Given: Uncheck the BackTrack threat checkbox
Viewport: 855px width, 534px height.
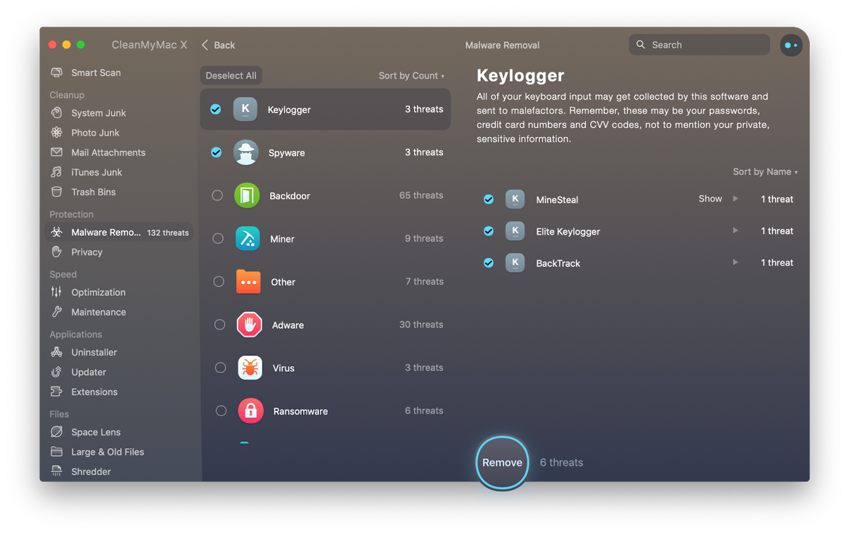Looking at the screenshot, I should [489, 263].
